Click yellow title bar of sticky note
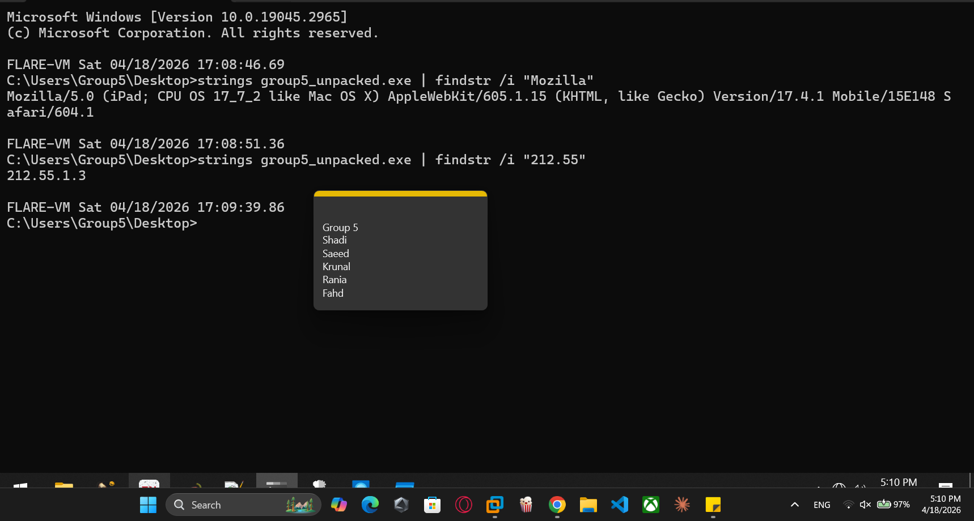974x521 pixels. pyautogui.click(x=400, y=194)
